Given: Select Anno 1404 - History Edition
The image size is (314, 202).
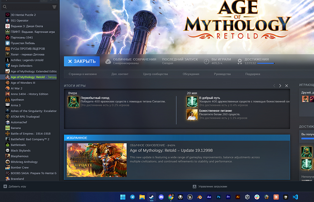Looking at the screenshot, I should pos(30,94).
